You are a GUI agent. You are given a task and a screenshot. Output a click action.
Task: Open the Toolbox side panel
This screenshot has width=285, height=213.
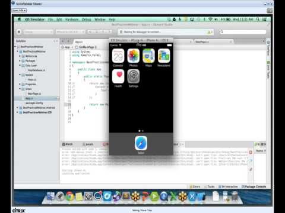click(268, 49)
